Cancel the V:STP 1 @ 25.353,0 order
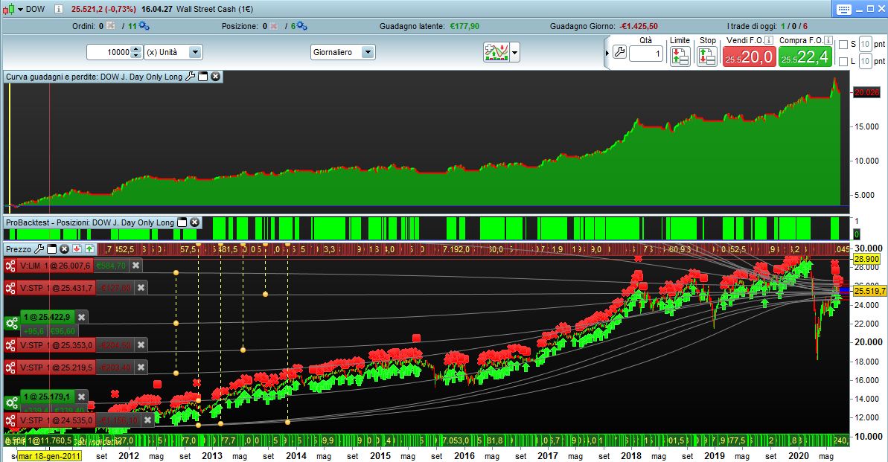This screenshot has height=462, width=888. point(141,344)
